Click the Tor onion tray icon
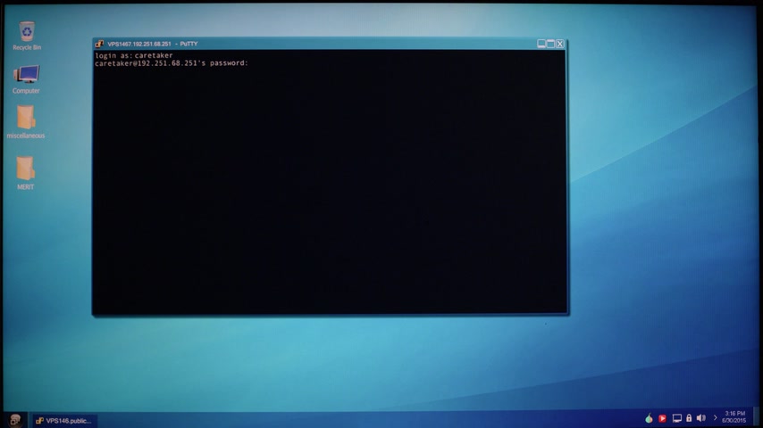 pos(649,418)
